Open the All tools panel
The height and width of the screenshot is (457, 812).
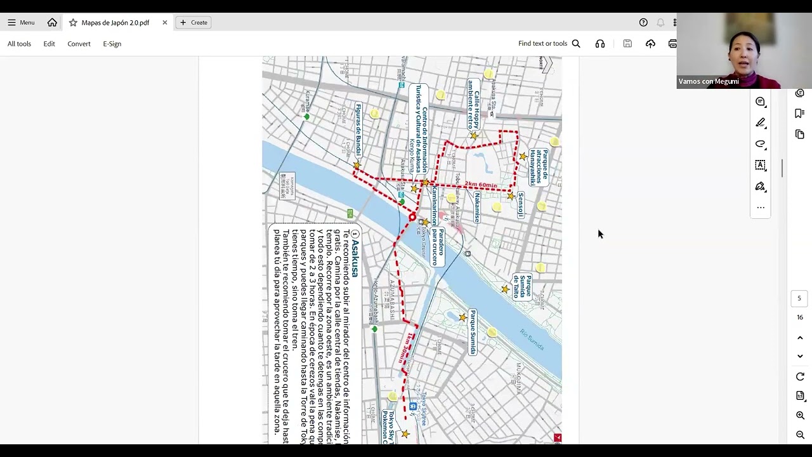tap(19, 44)
